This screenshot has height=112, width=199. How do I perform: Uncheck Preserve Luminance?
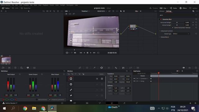[50, 100]
